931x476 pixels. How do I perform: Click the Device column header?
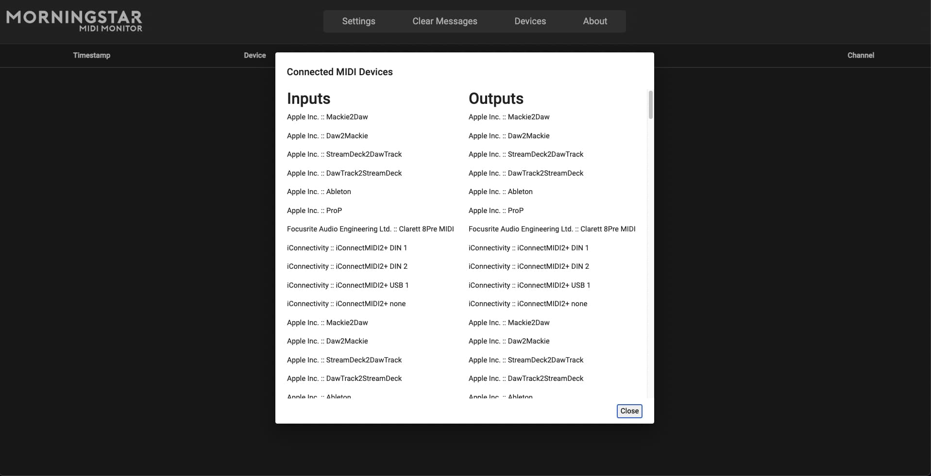point(255,55)
